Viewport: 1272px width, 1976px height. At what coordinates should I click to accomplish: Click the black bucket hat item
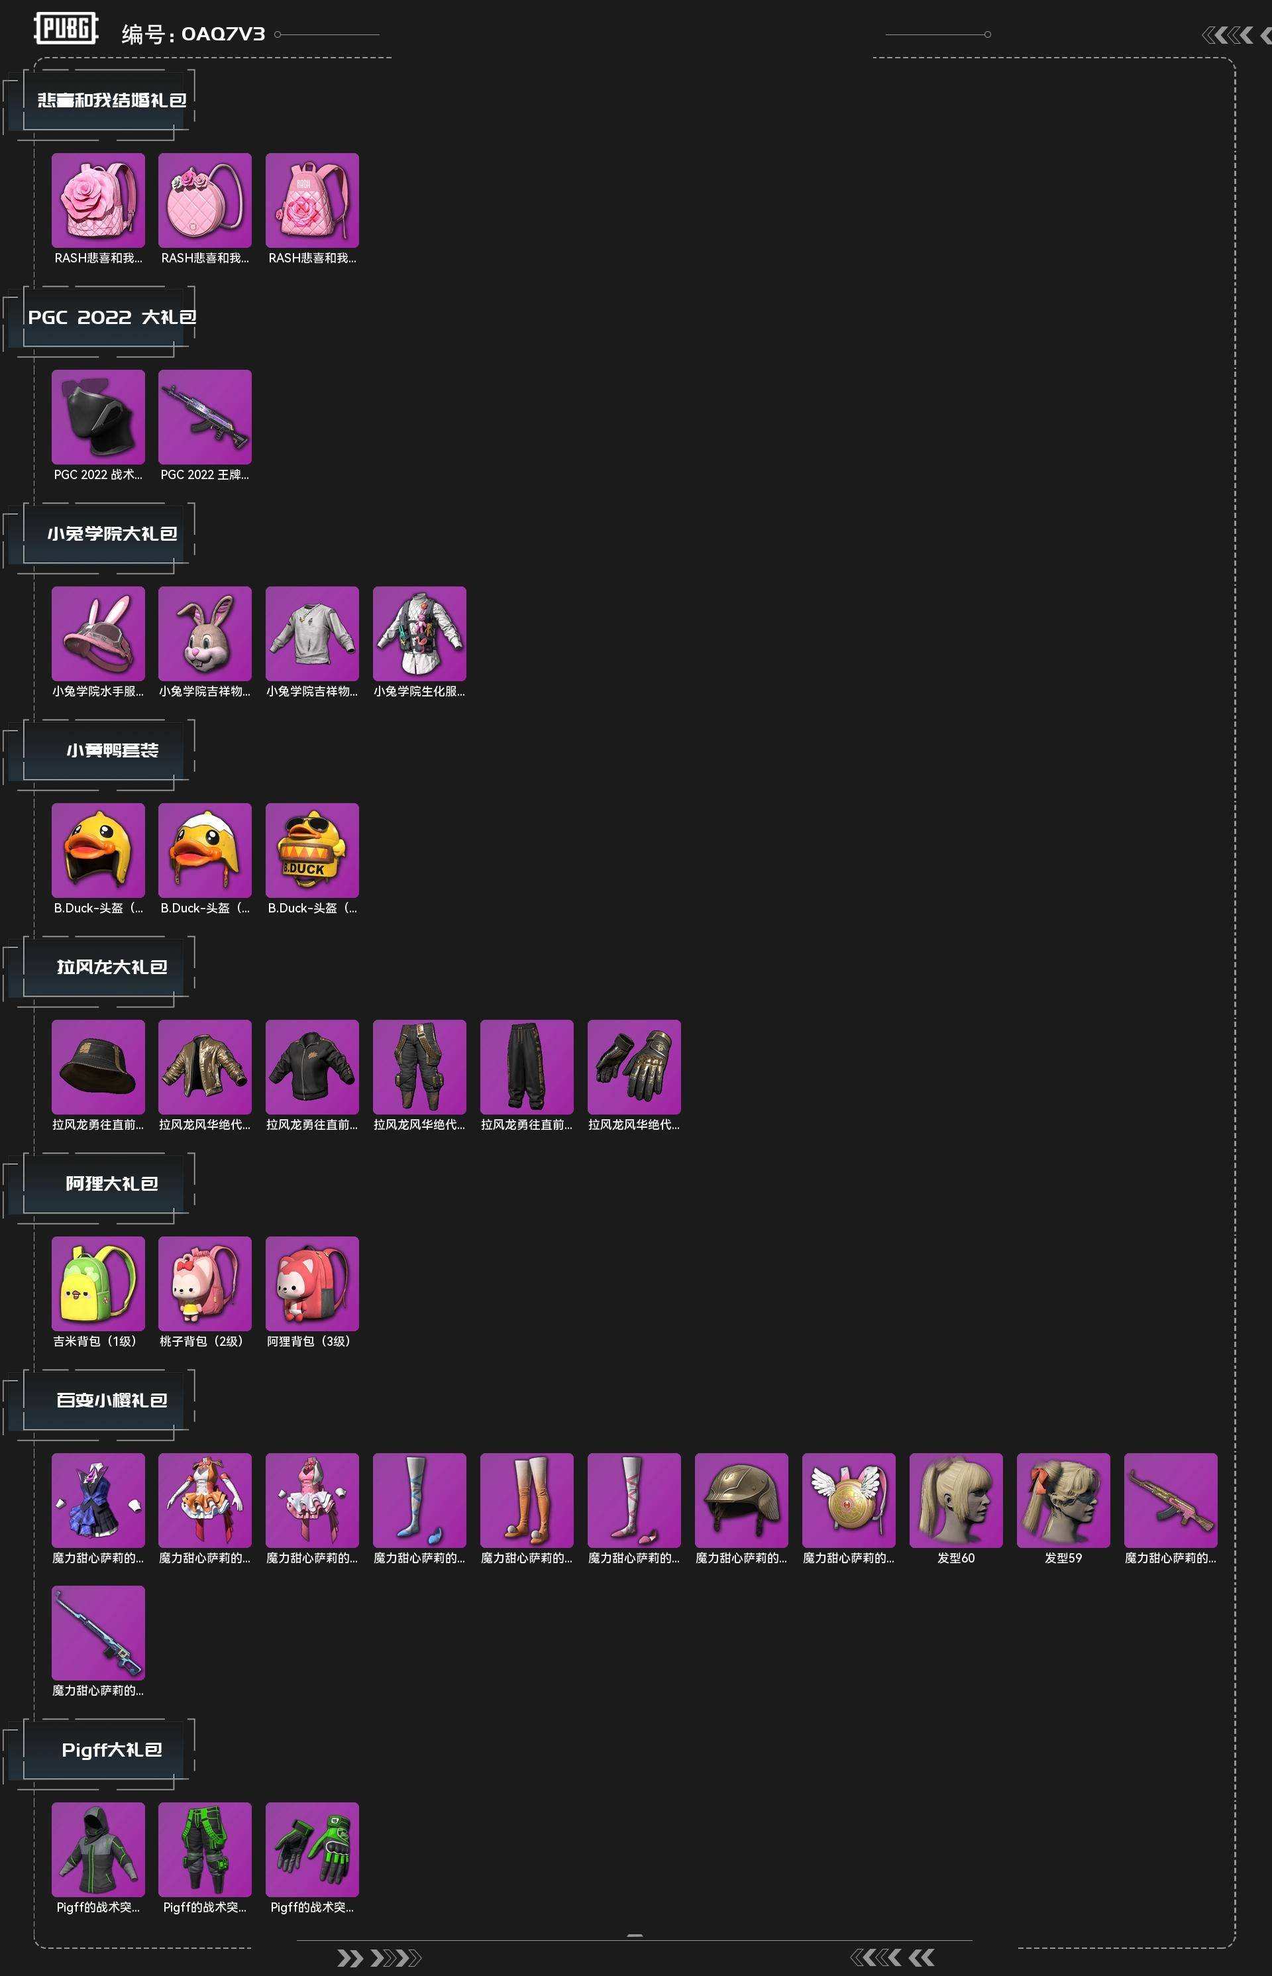pyautogui.click(x=98, y=1066)
